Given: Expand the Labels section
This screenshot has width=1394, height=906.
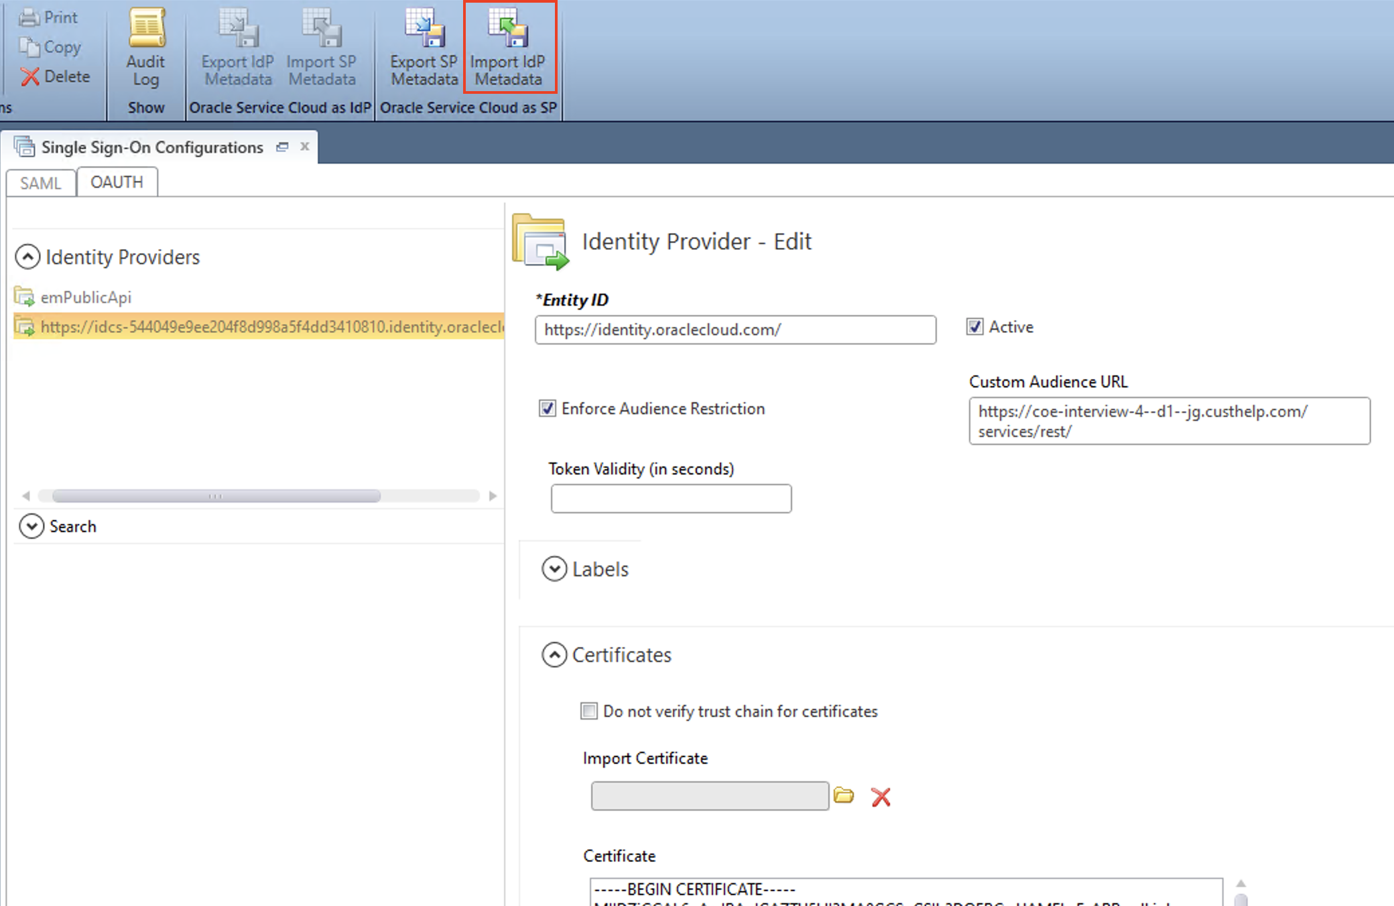Looking at the screenshot, I should click(554, 568).
